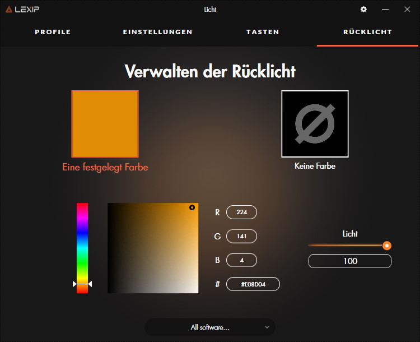This screenshot has height=342, width=420.
Task: Click the Licht brightness slider handle
Action: click(387, 246)
